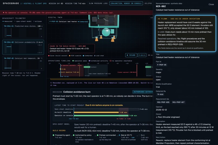Open the TM-PROP-05 Catalyst bed temperature card
Viewport: 218px width, 145px height.
(x=23, y=63)
